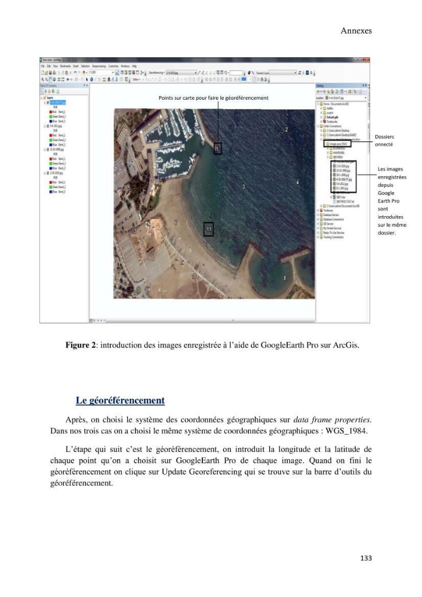The image size is (422, 597).
Task: Toggle visibility of 5-6-2012.jpg layer
Action: (x=48, y=126)
